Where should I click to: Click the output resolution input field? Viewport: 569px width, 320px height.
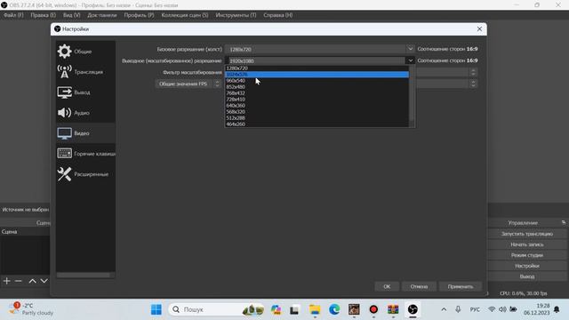click(315, 60)
